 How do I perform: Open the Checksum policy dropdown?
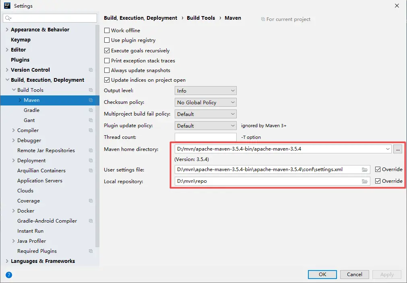tap(206, 102)
